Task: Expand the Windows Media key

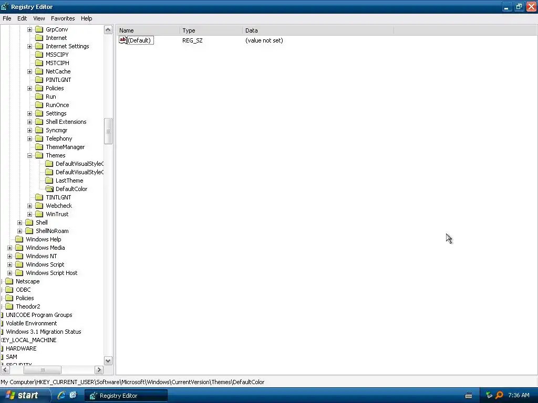Action: (9, 248)
